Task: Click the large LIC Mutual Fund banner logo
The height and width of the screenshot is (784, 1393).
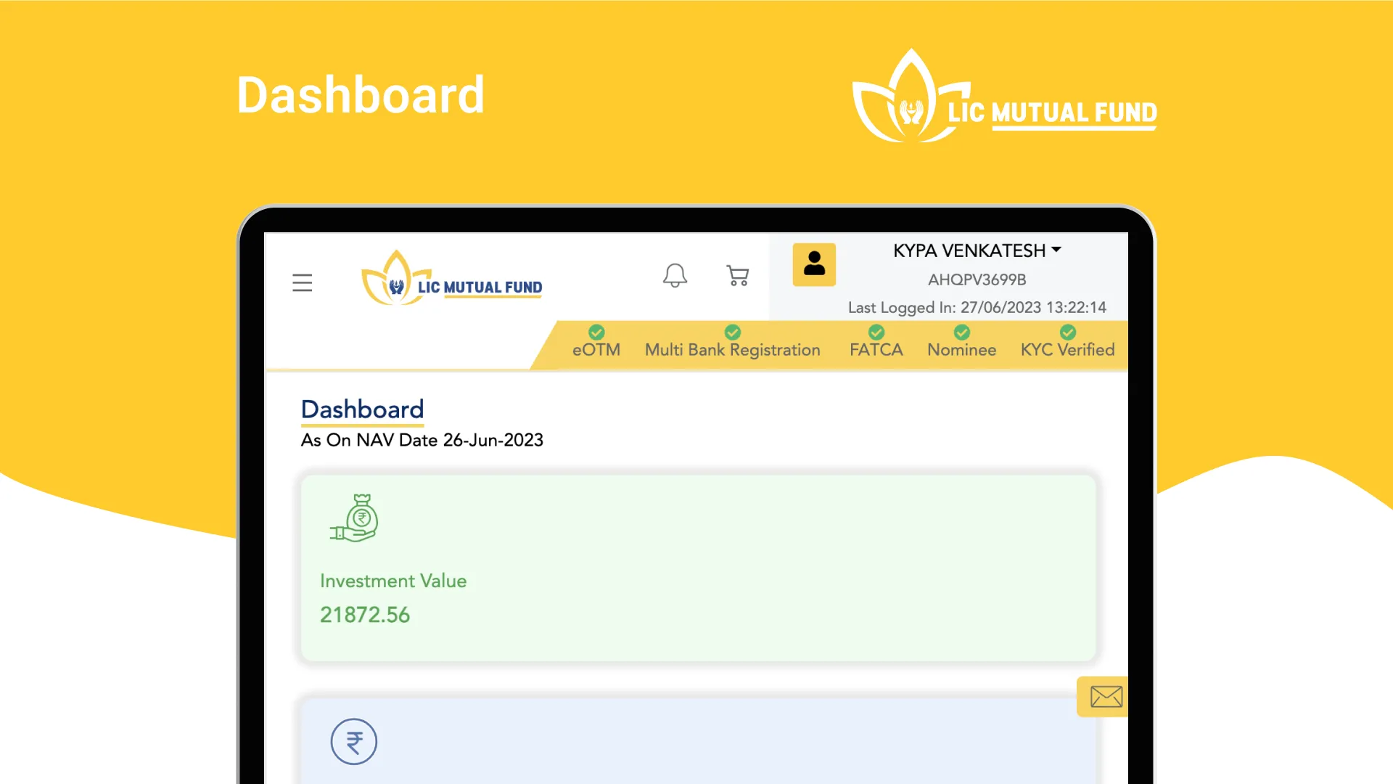Action: click(1004, 96)
